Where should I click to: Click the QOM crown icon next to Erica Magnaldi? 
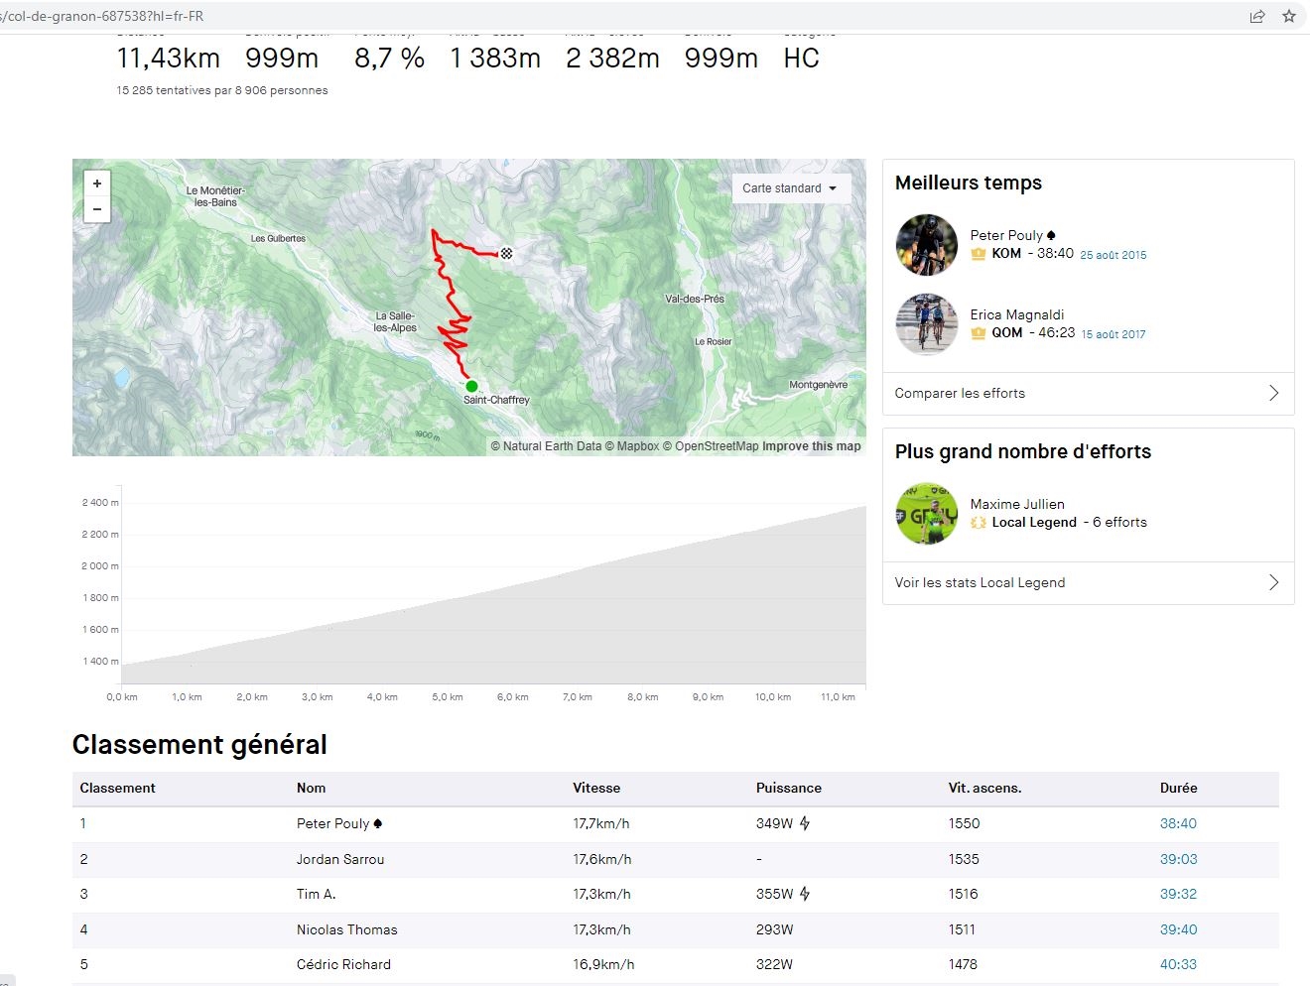(979, 333)
